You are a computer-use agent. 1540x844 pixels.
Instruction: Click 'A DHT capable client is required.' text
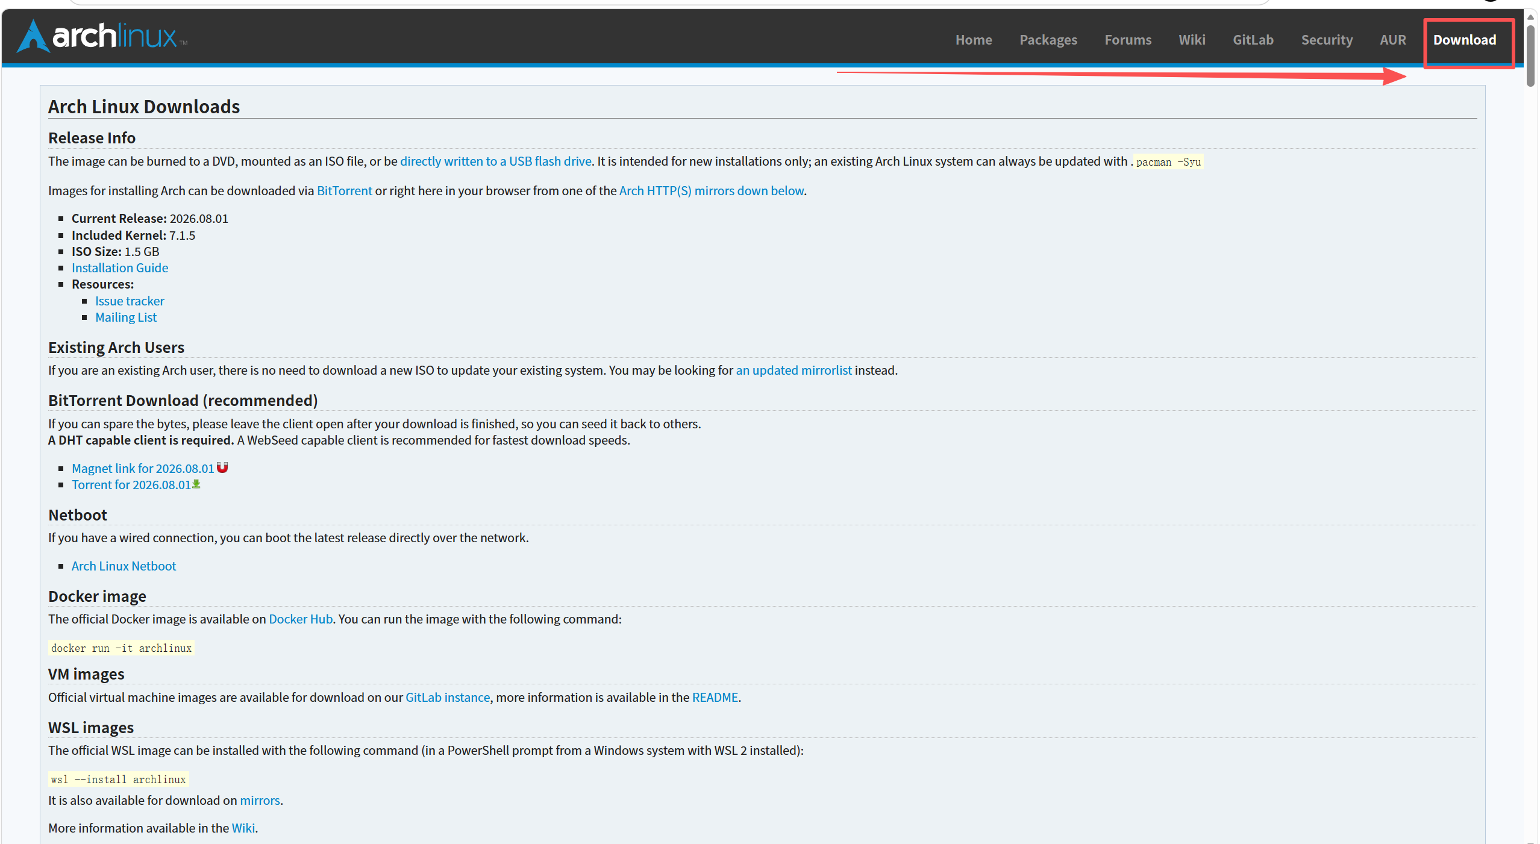[141, 440]
